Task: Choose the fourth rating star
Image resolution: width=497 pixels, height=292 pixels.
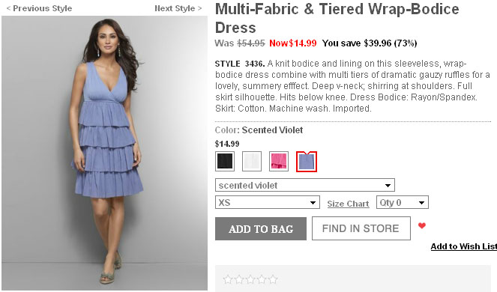Action: pyautogui.click(x=262, y=280)
